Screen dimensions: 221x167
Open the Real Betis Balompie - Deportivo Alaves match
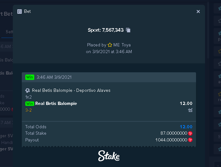pyautogui.click(x=71, y=91)
